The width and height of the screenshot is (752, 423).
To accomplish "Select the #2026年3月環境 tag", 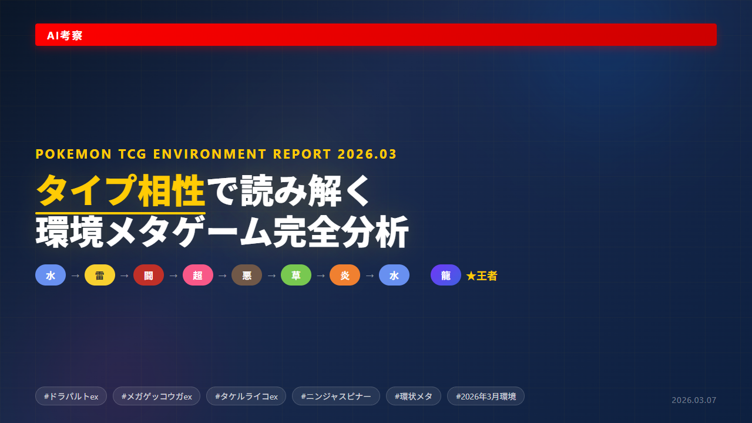I will tap(486, 396).
